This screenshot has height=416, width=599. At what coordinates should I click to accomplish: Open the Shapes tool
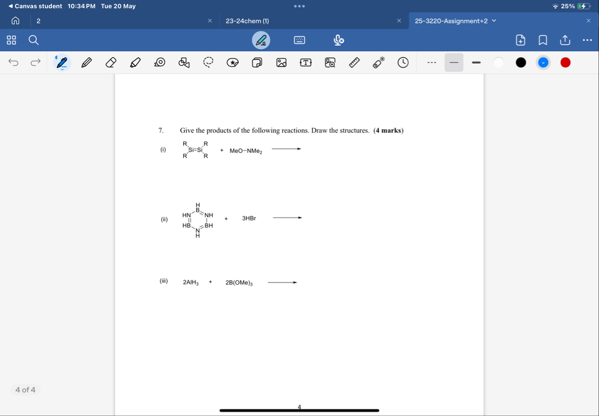pos(184,62)
